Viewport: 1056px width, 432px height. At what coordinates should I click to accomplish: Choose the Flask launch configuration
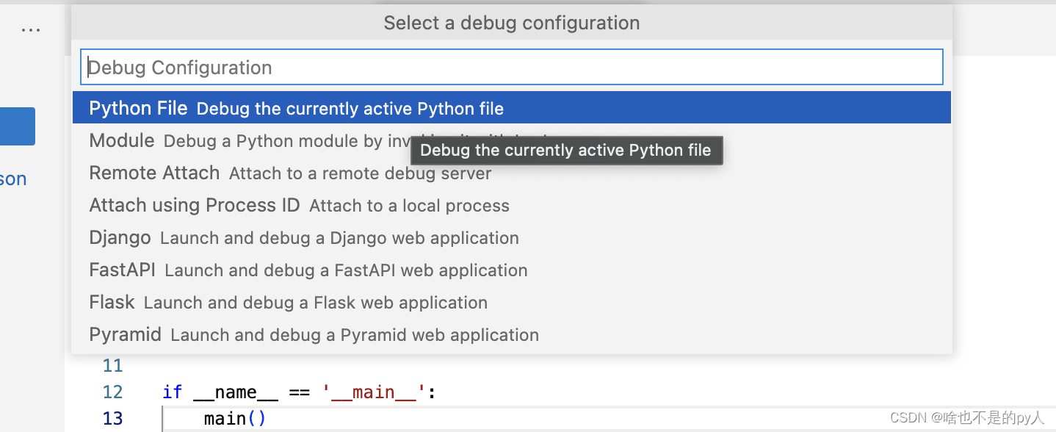click(x=112, y=302)
